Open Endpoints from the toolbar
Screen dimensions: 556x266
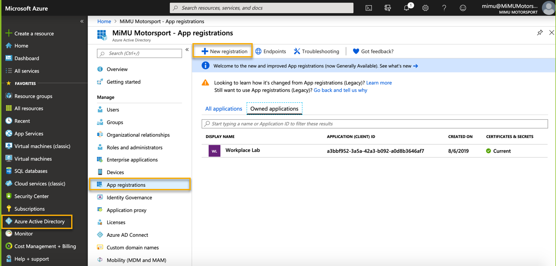[x=271, y=51]
